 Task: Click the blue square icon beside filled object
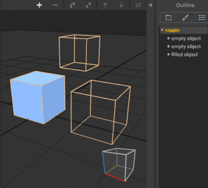(x=168, y=54)
